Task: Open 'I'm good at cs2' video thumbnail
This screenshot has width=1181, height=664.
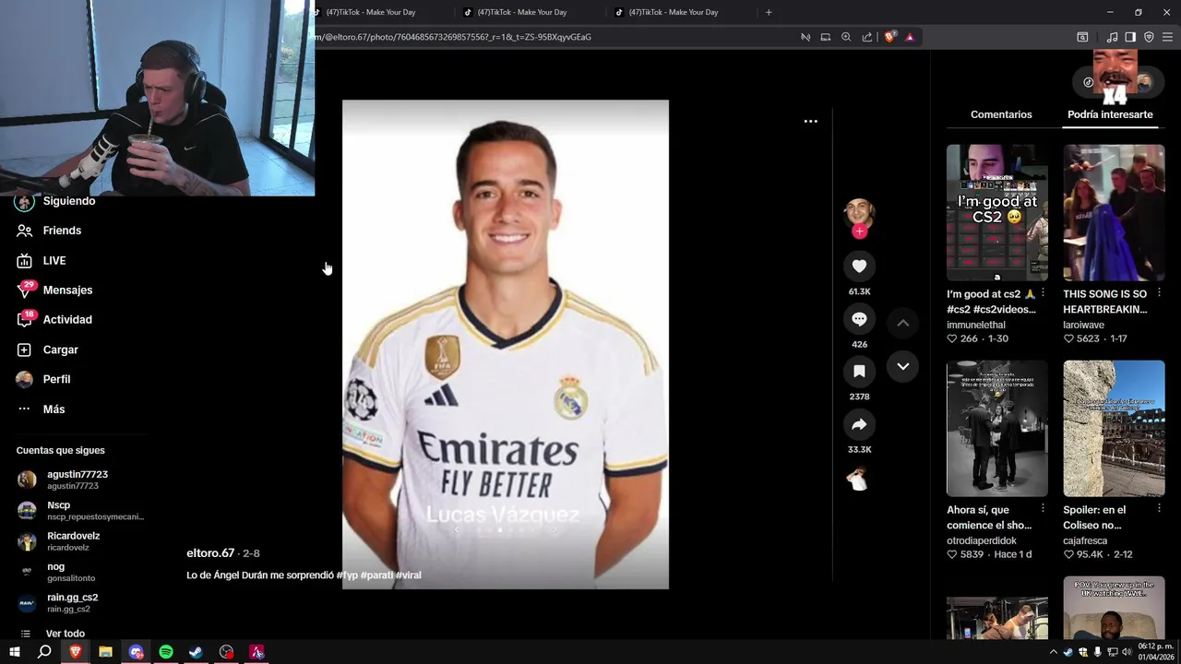Action: pos(996,213)
